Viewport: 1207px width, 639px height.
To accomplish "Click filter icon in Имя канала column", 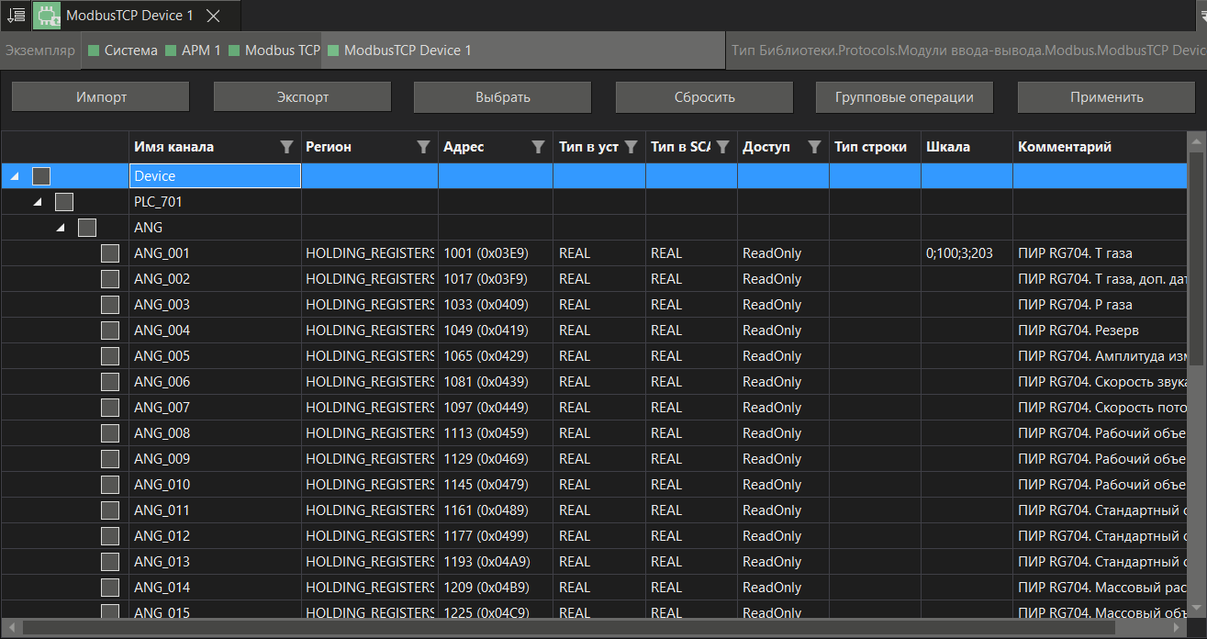I will (x=286, y=147).
